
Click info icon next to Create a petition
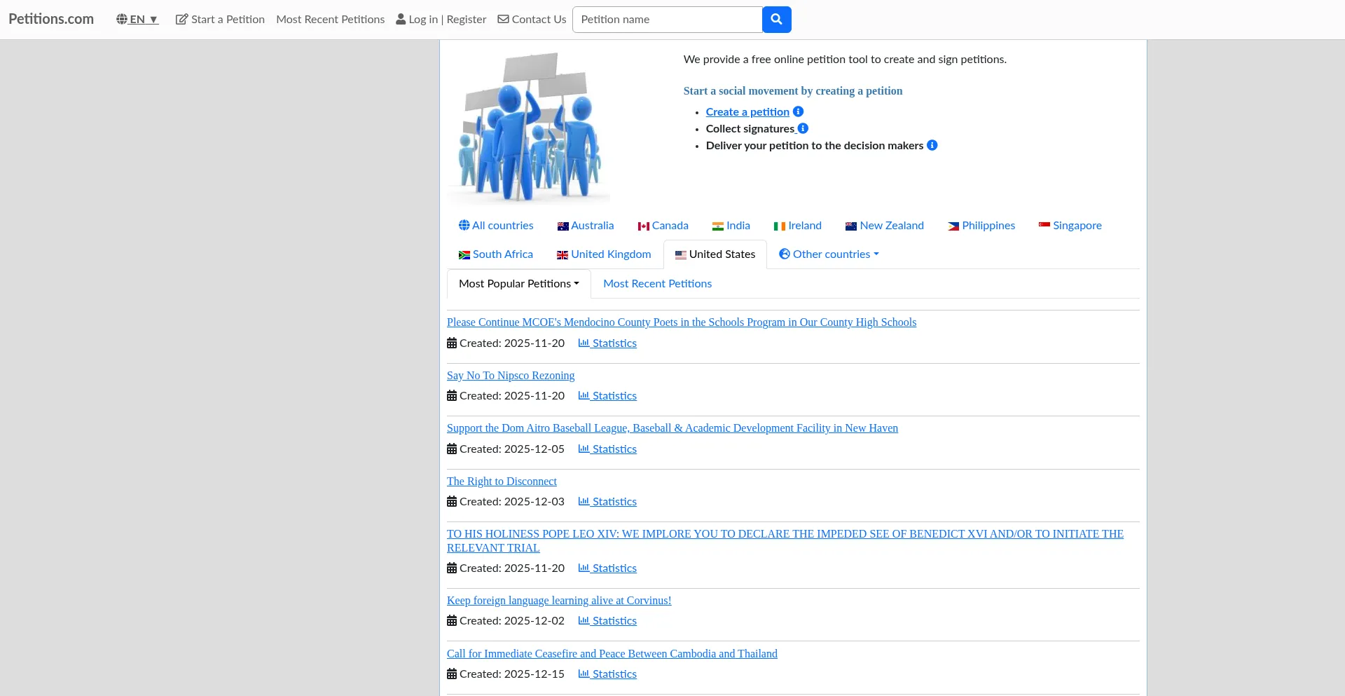798,111
